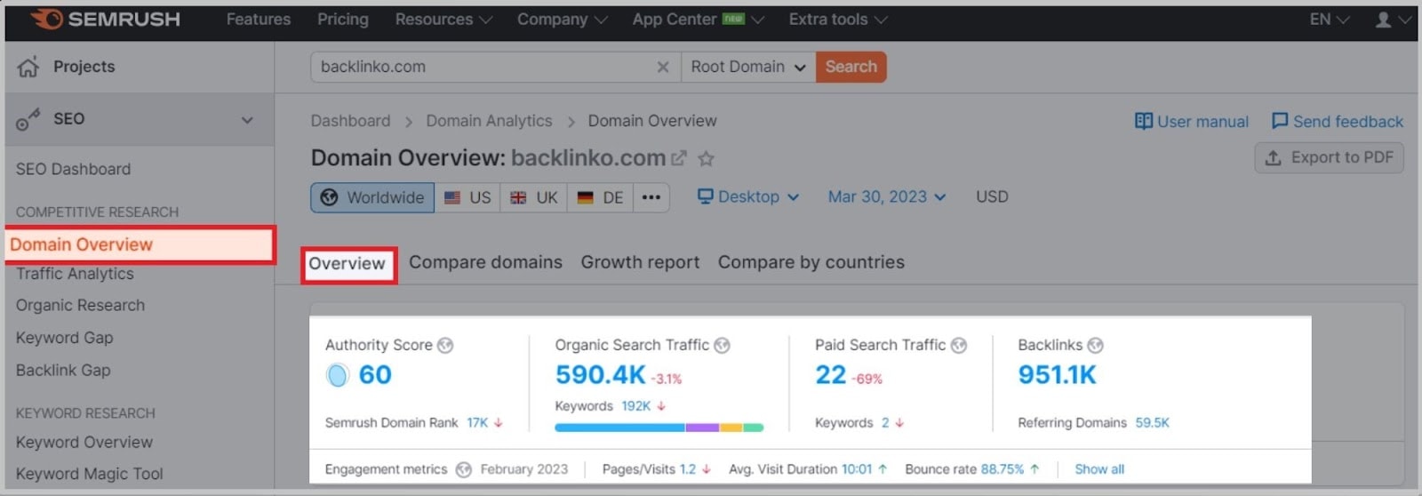The image size is (1422, 496).
Task: Click the DE flag icon
Action: tap(585, 197)
